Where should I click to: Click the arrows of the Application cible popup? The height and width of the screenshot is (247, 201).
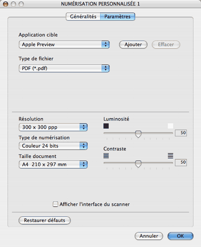click(105, 44)
